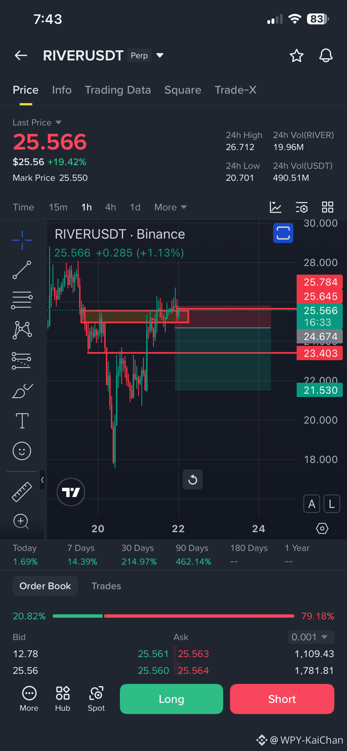Screen dimensions: 347x751
Task: Select the trend line drawing tool
Action: pos(22,270)
